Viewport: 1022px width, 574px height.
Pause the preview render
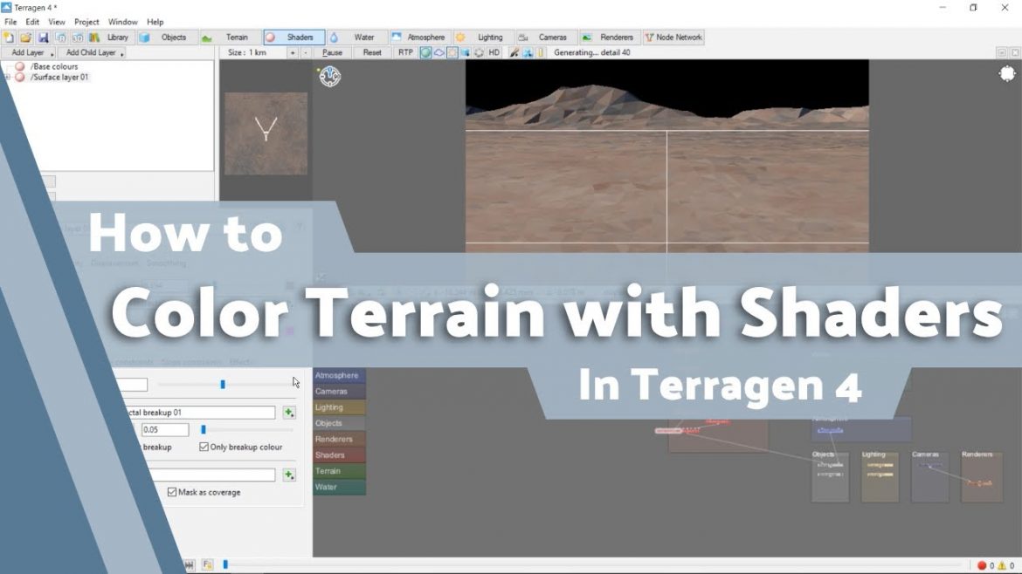332,52
